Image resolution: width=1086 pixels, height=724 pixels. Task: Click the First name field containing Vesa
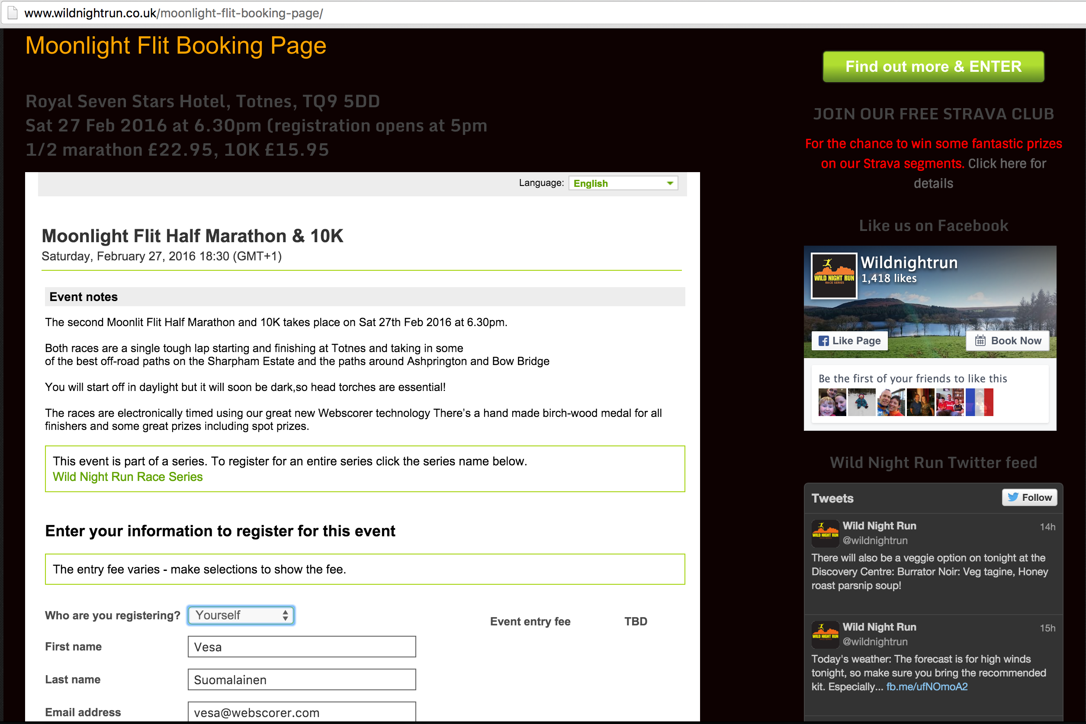click(301, 647)
